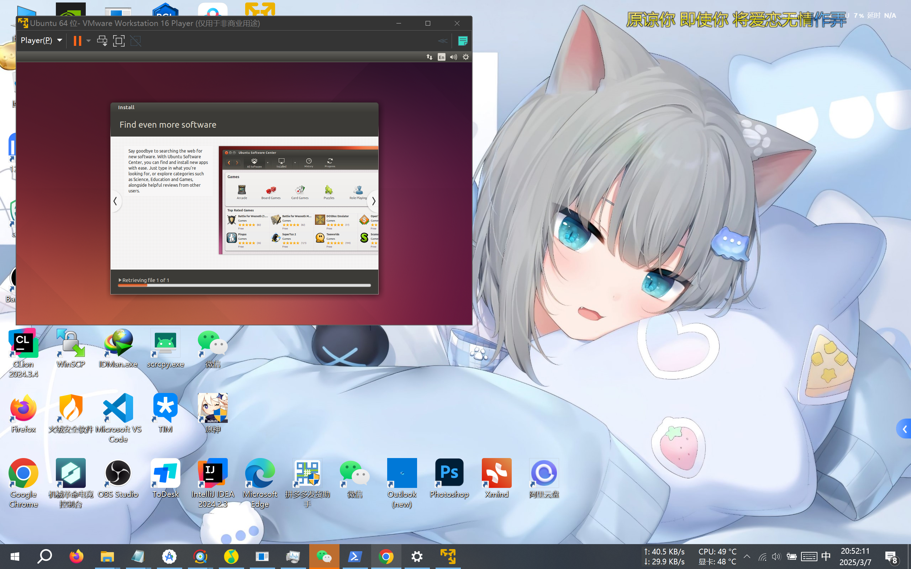Viewport: 911px width, 569px height.
Task: Expand the blue side panel arrow at screen edge
Action: (904, 429)
